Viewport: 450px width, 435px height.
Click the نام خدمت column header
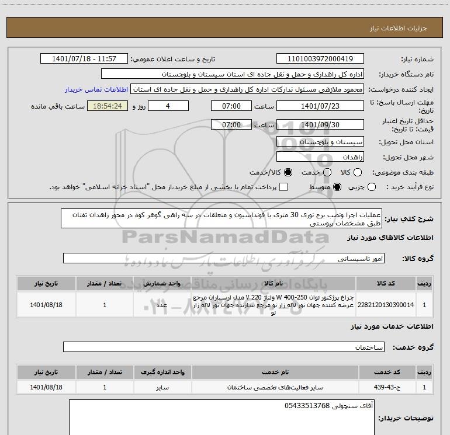(x=275, y=372)
